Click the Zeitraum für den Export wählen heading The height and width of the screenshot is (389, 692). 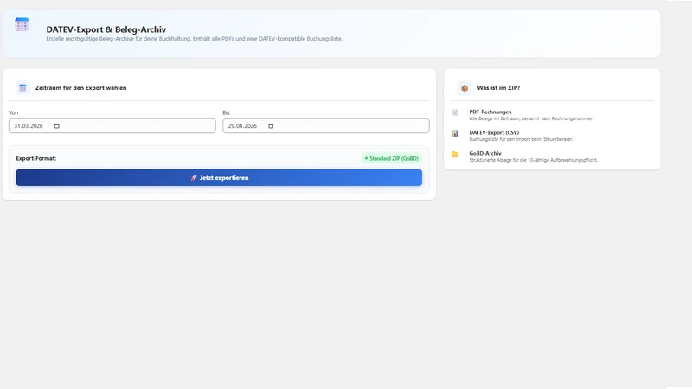tap(80, 88)
